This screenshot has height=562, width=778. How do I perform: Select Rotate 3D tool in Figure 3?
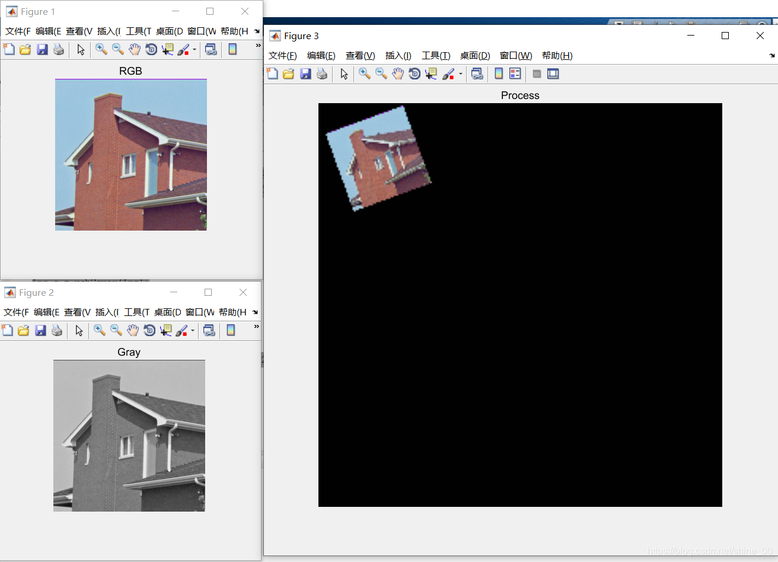tap(414, 74)
